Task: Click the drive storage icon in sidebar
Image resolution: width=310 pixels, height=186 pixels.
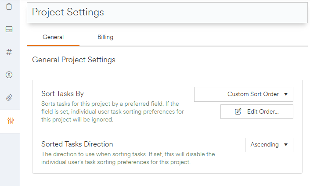Action: (x=9, y=29)
